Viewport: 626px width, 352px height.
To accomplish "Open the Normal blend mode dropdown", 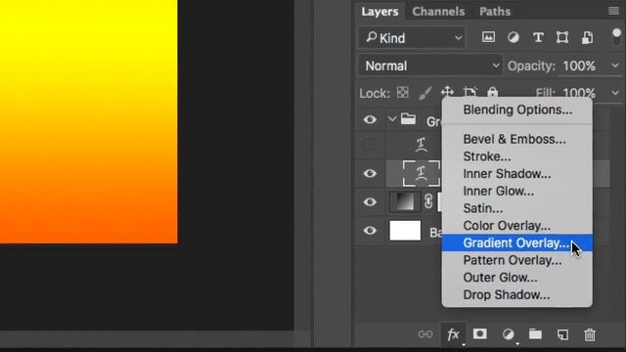I will (430, 66).
